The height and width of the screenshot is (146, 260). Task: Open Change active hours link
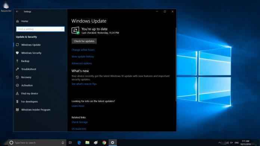point(83,50)
